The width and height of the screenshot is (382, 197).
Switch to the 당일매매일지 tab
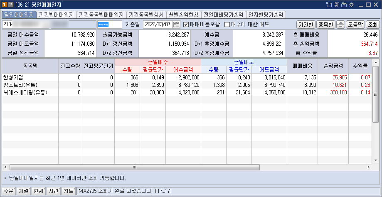pyautogui.click(x=19, y=15)
